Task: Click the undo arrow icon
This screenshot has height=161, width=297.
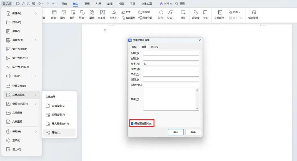Action: pos(39,4)
